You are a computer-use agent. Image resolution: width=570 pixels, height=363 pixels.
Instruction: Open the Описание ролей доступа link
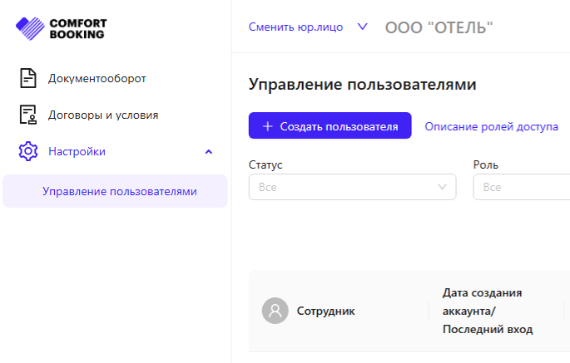click(491, 126)
